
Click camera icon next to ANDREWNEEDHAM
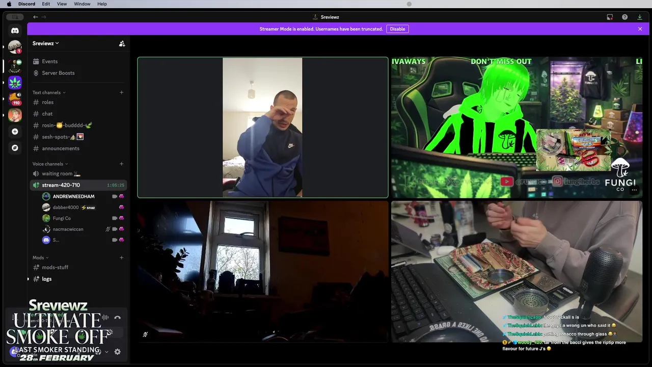[x=115, y=196]
